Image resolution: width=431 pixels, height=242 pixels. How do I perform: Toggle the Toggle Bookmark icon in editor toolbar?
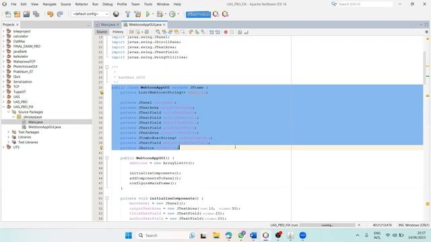[203, 32]
